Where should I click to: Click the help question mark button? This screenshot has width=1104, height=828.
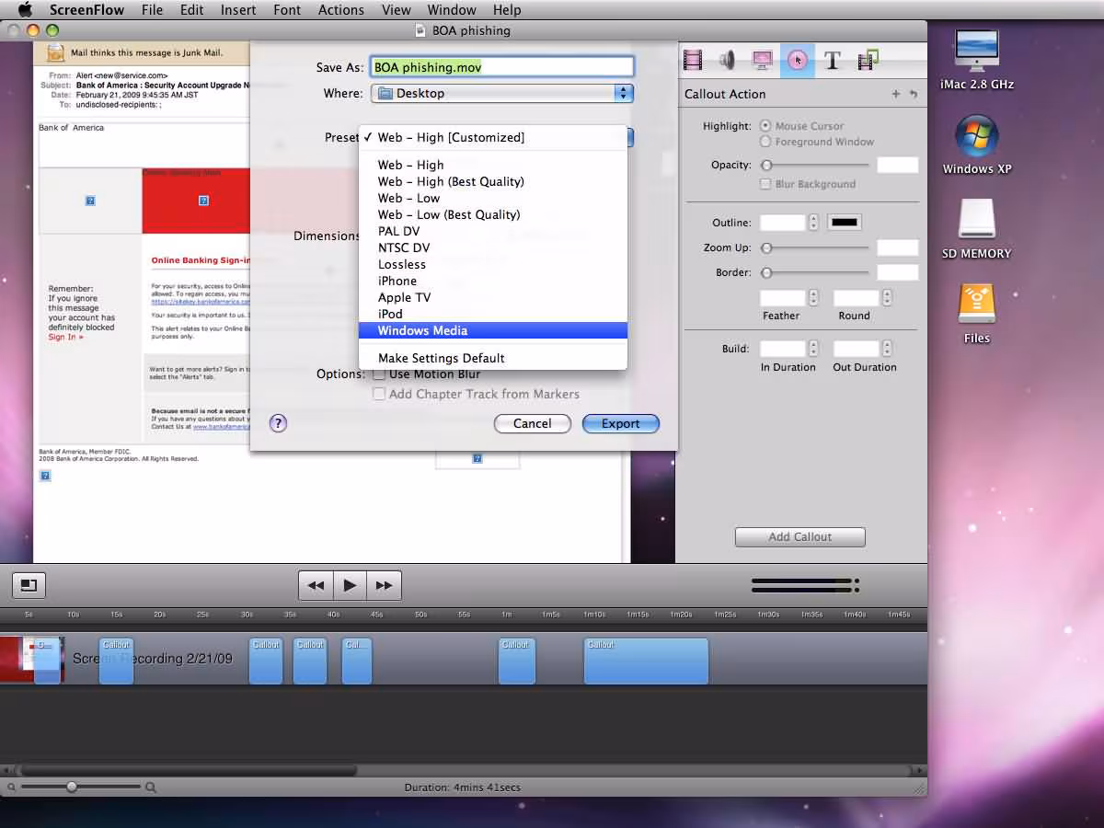point(278,423)
